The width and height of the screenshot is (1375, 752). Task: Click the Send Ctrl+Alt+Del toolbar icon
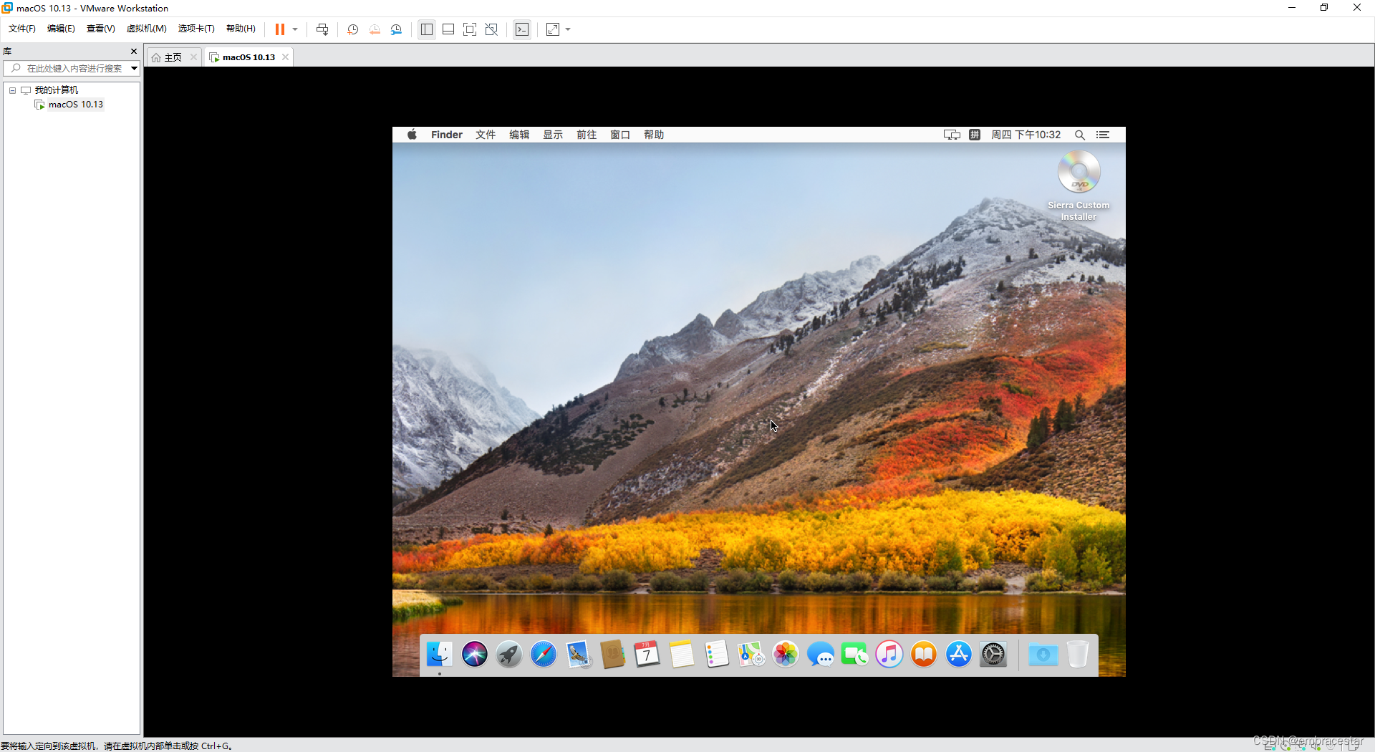coord(322,29)
